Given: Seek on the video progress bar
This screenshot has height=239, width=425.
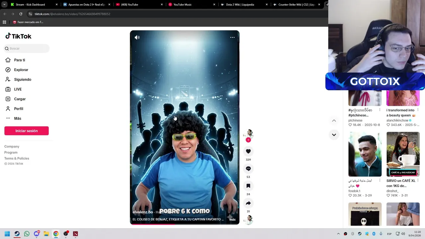Looking at the screenshot, I should click(185, 224).
